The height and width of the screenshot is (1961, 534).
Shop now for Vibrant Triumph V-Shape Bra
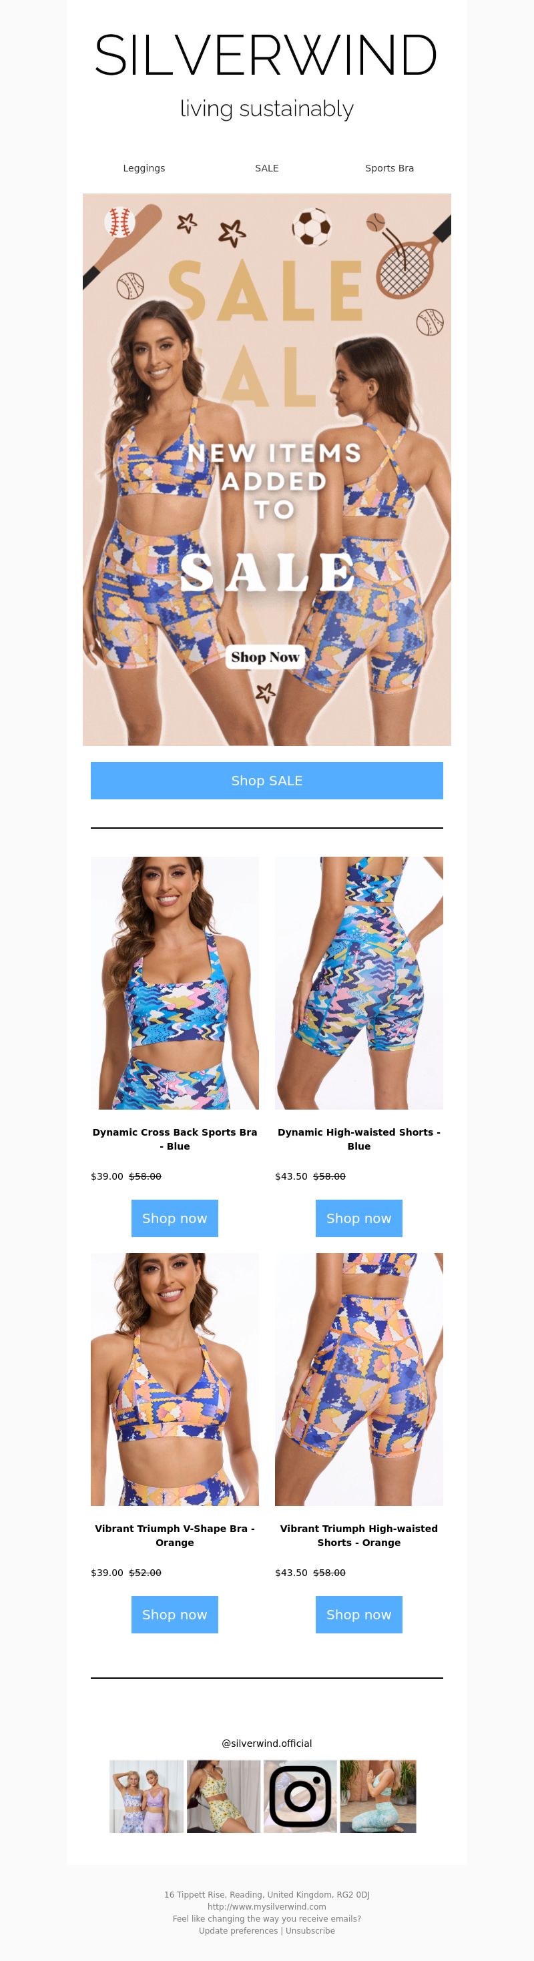click(174, 1615)
